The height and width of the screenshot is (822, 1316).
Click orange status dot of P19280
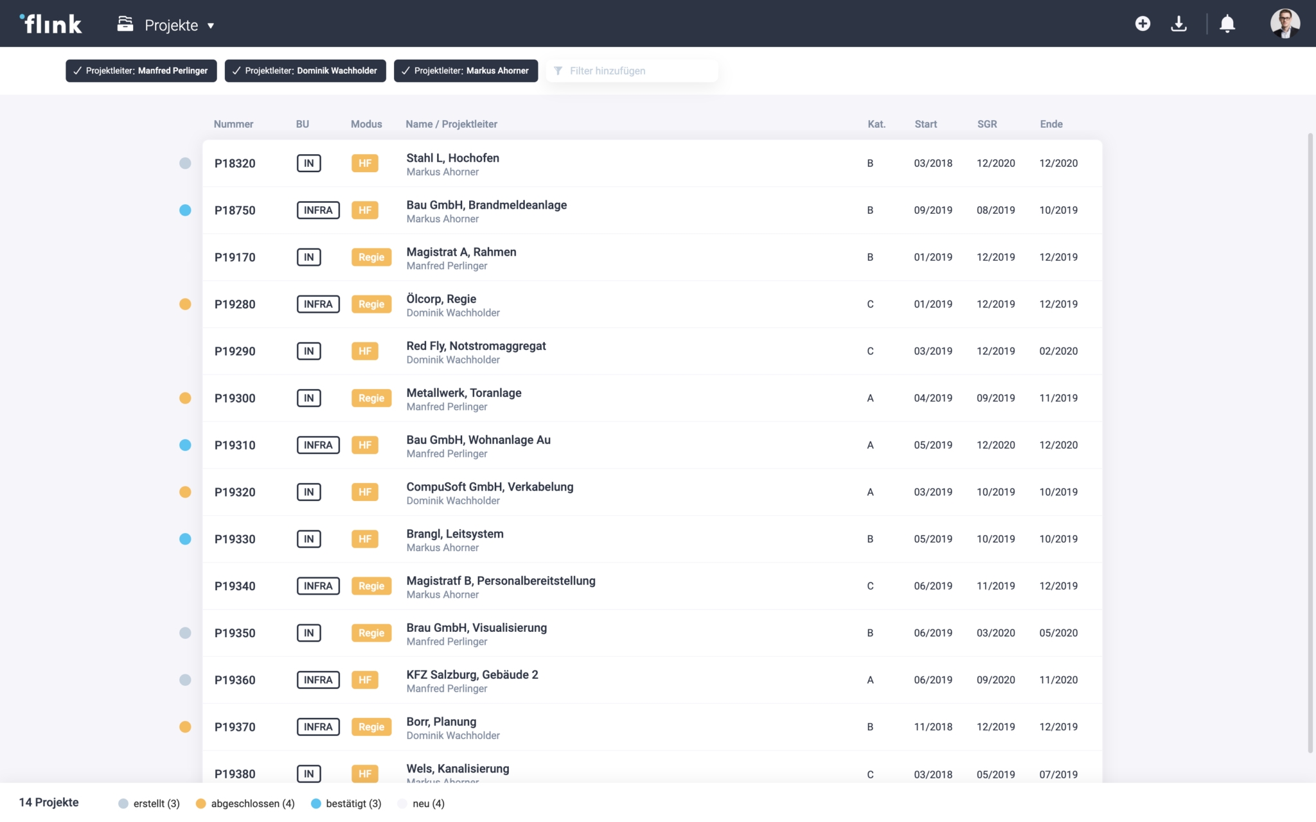pos(185,304)
